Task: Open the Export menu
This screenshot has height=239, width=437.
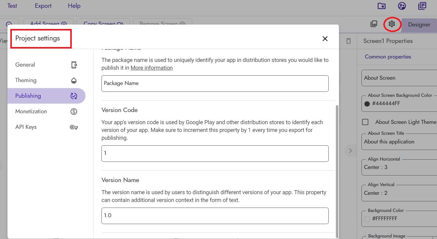Action: coord(43,6)
